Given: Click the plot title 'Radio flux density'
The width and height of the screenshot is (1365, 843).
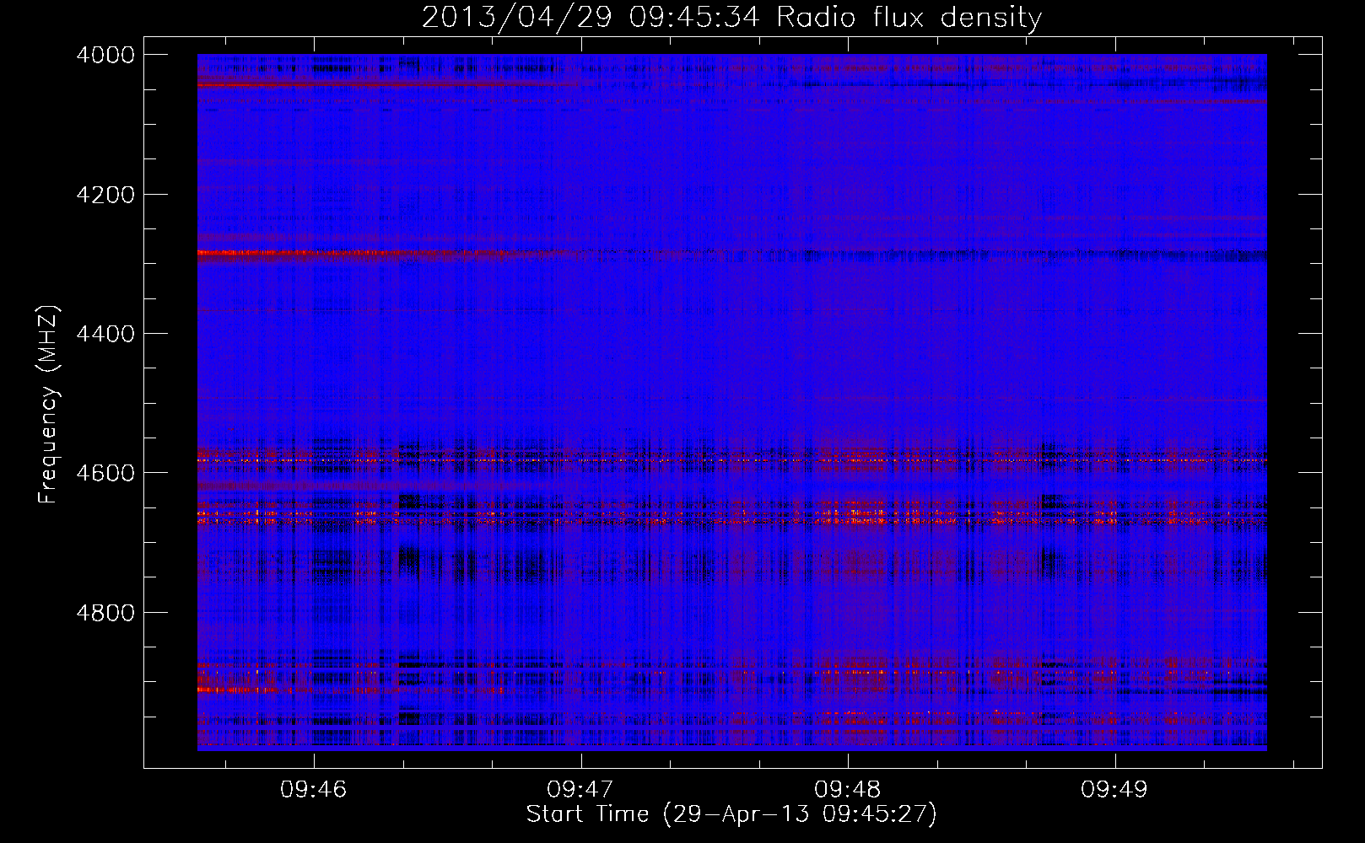Looking at the screenshot, I should (909, 17).
